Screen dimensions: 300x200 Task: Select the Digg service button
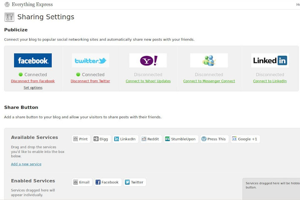101,139
